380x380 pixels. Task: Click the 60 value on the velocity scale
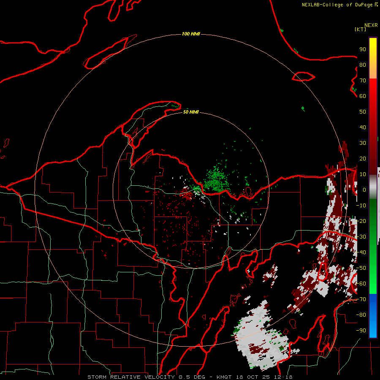[363, 96]
